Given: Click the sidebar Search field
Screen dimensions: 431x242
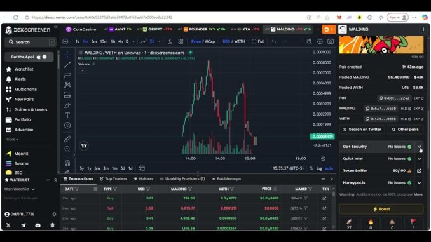Looking at the screenshot, I should coord(31,42).
